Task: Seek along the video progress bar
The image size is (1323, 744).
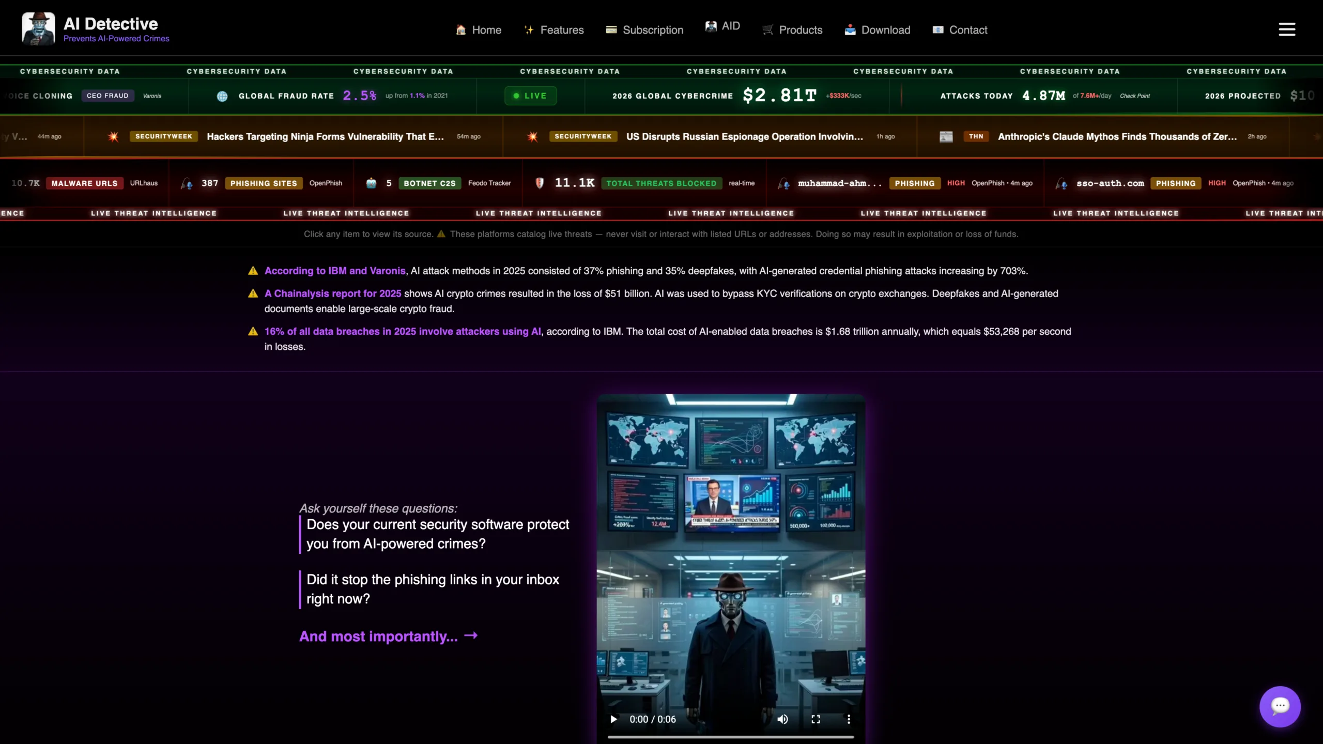Action: pyautogui.click(x=731, y=736)
